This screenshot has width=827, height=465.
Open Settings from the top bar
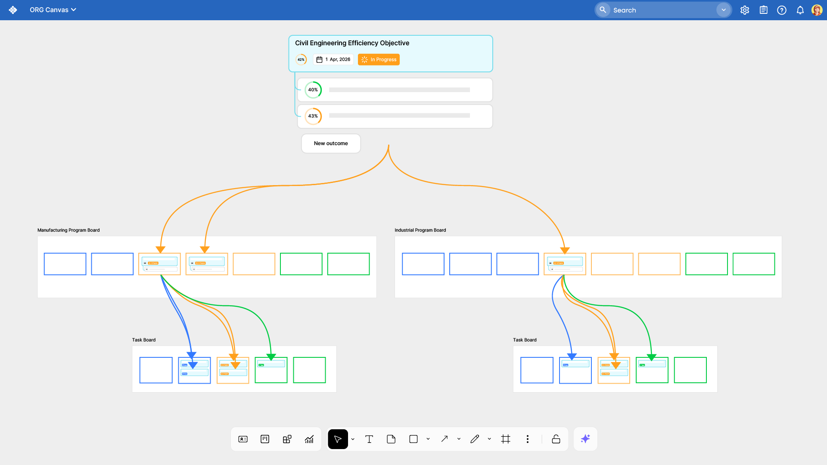point(745,9)
